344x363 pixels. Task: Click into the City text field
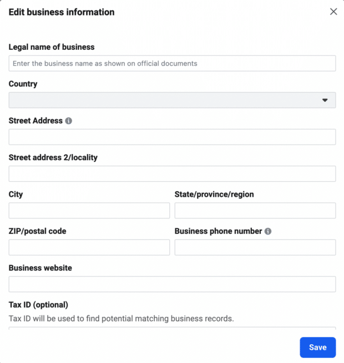[89, 211]
